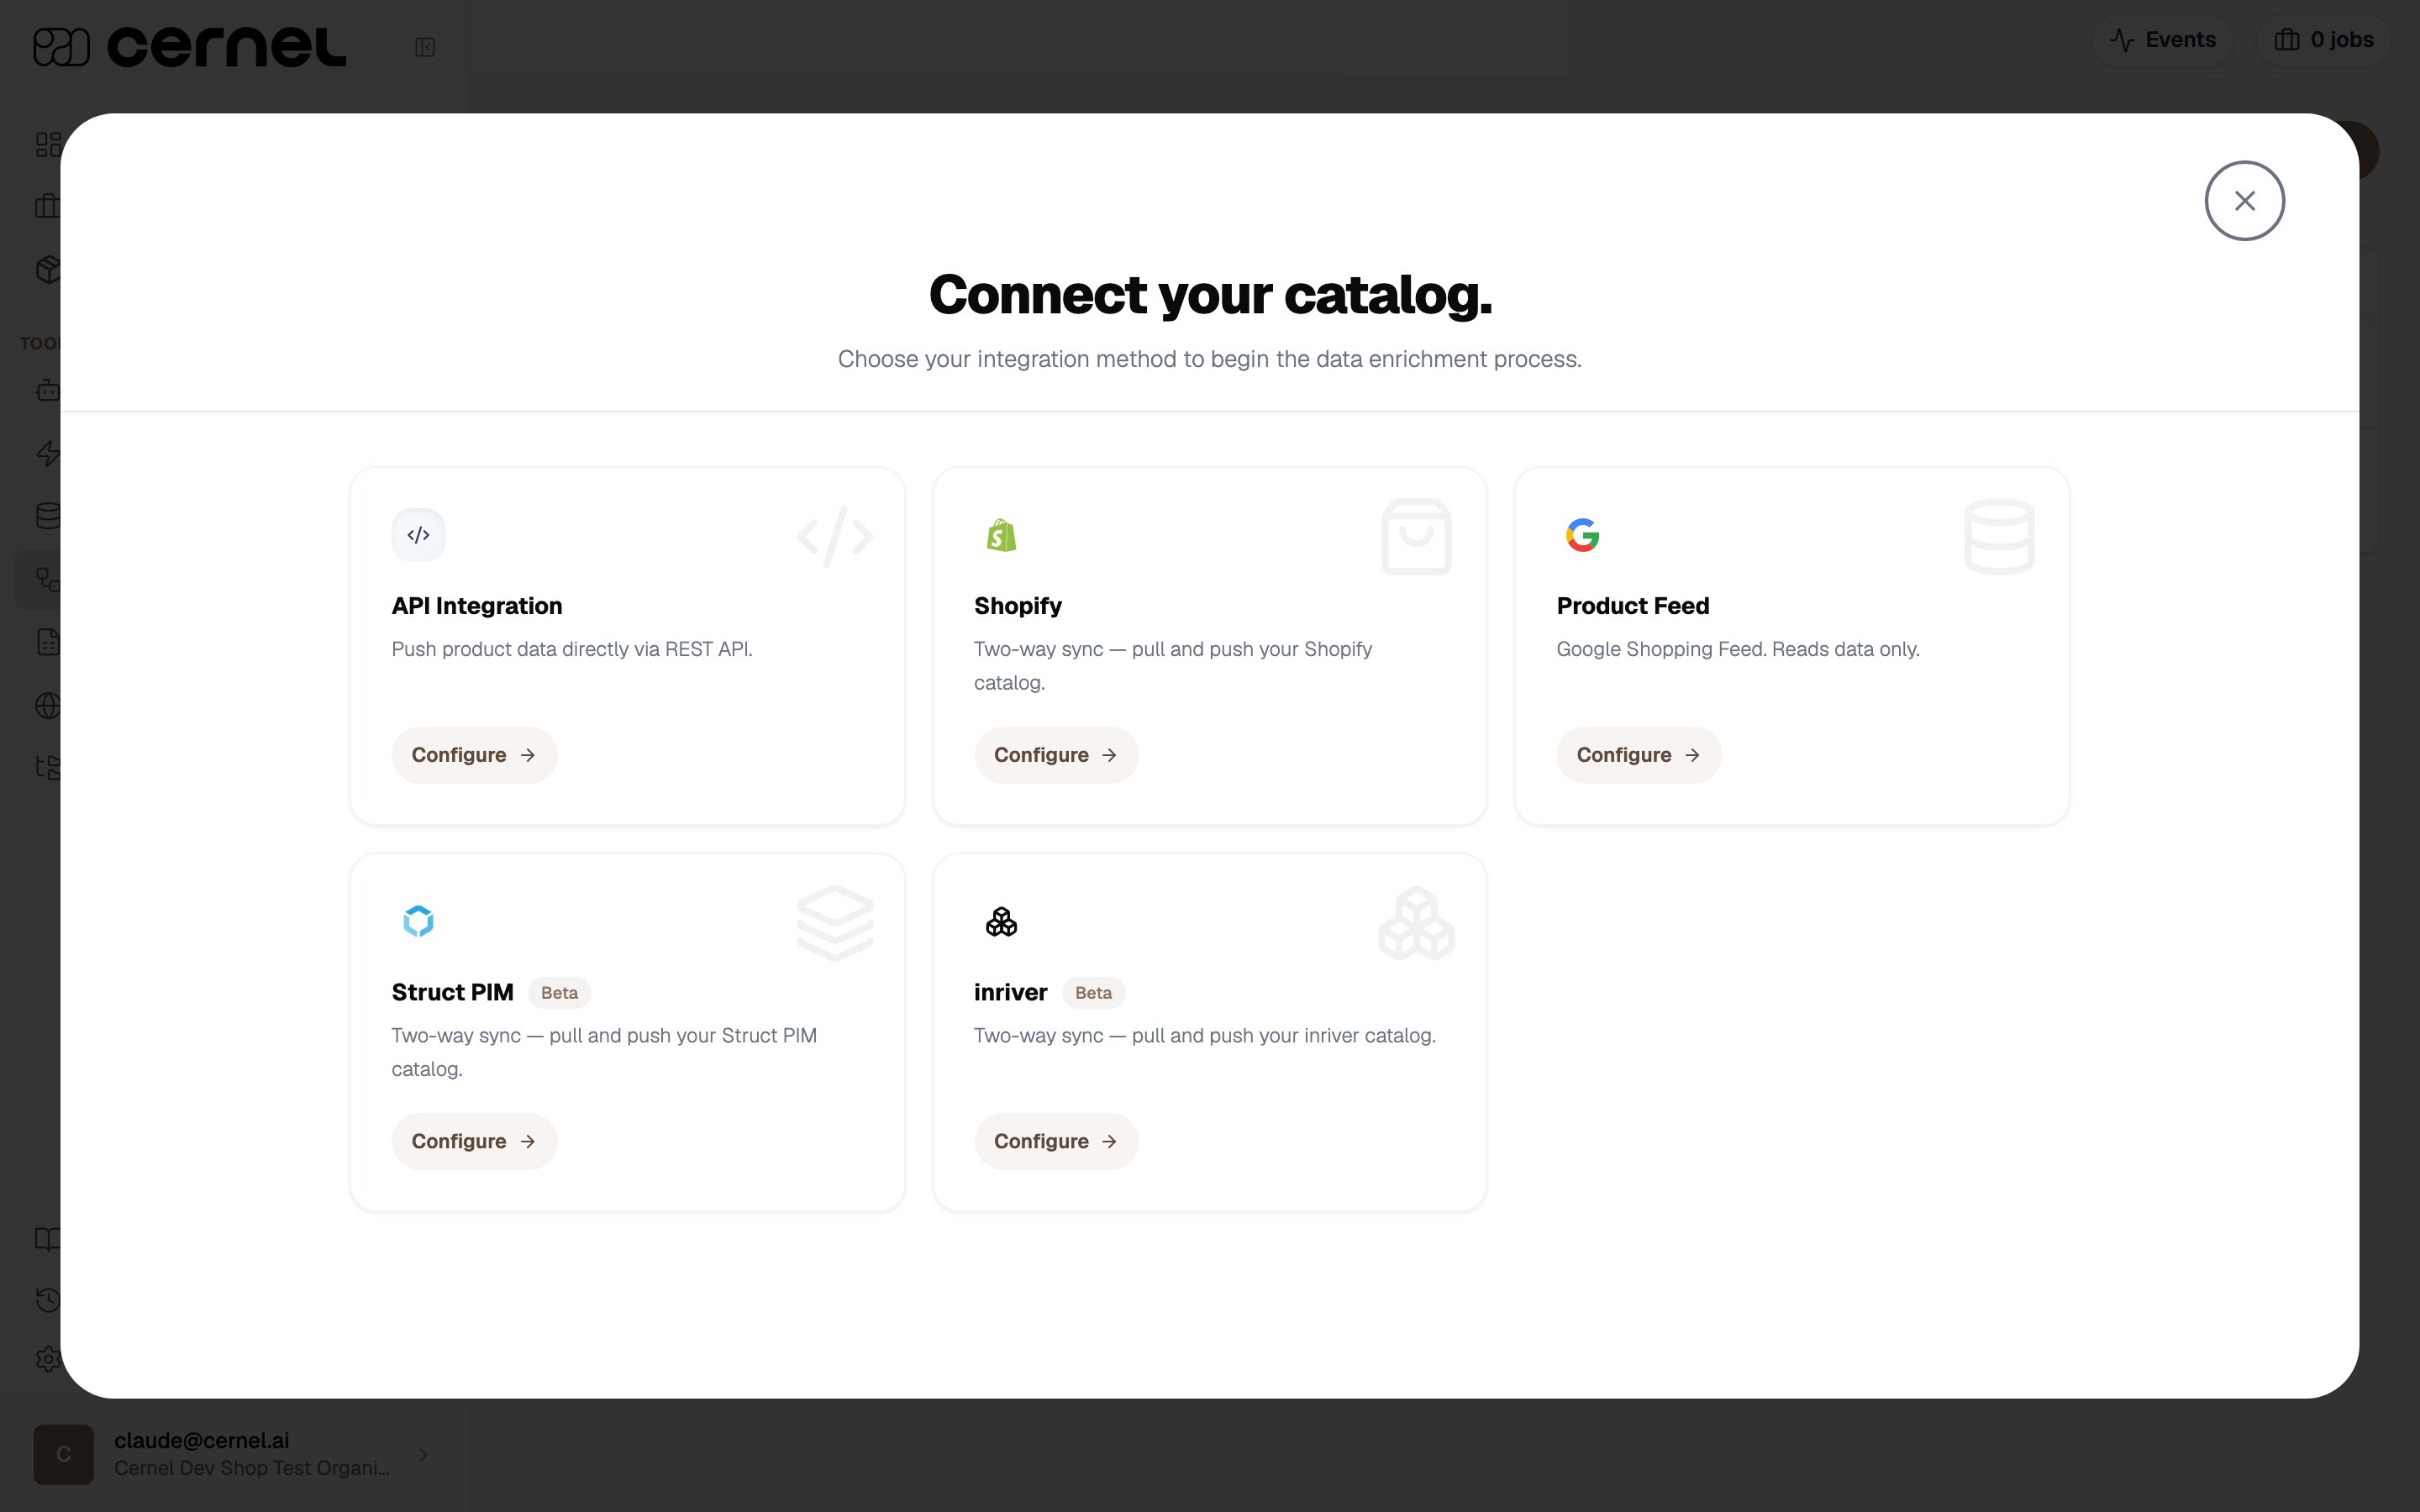Screen dimensions: 2420x1512
Task: Configure the inriver integration
Action: pyautogui.click(x=1056, y=1141)
